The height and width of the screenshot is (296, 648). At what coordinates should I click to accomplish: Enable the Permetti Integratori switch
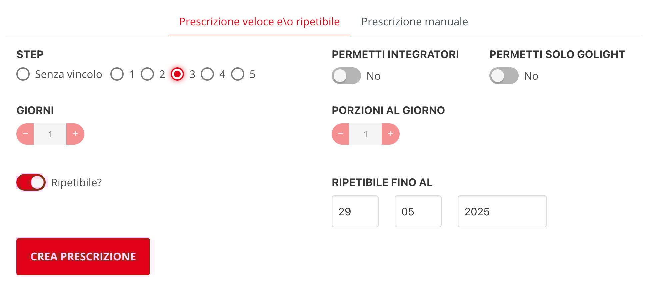pos(346,76)
